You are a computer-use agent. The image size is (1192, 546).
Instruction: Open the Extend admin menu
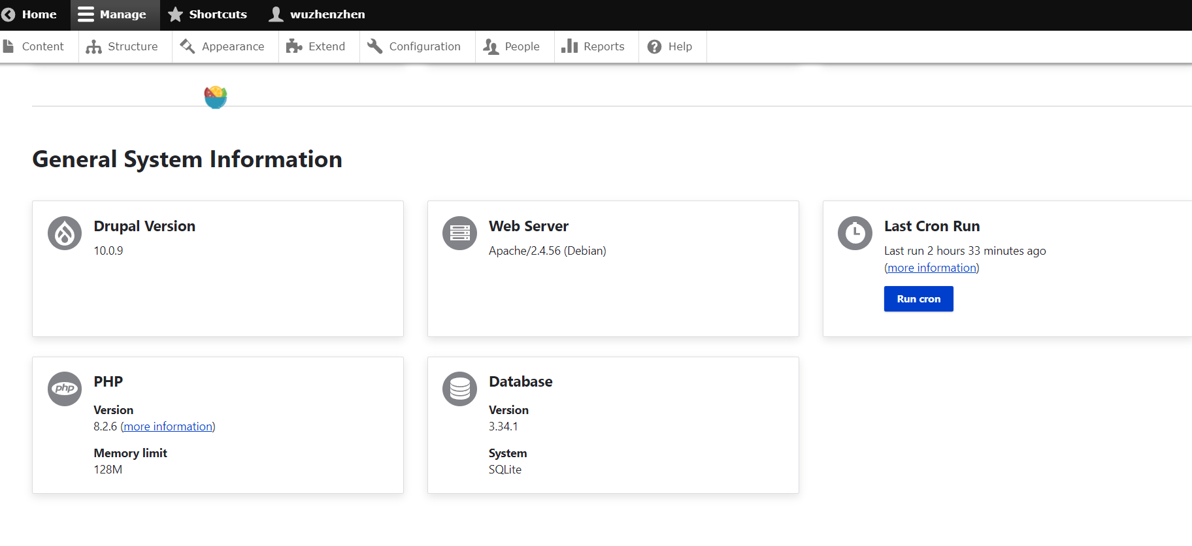319,46
